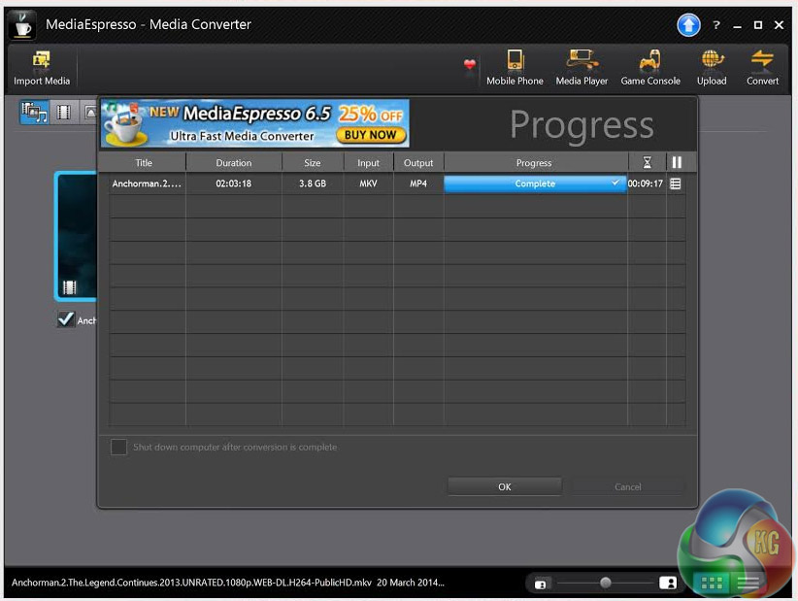Image resolution: width=798 pixels, height=601 pixels.
Task: Click the MediaEspresso coffee cup logo
Action: pos(22,24)
